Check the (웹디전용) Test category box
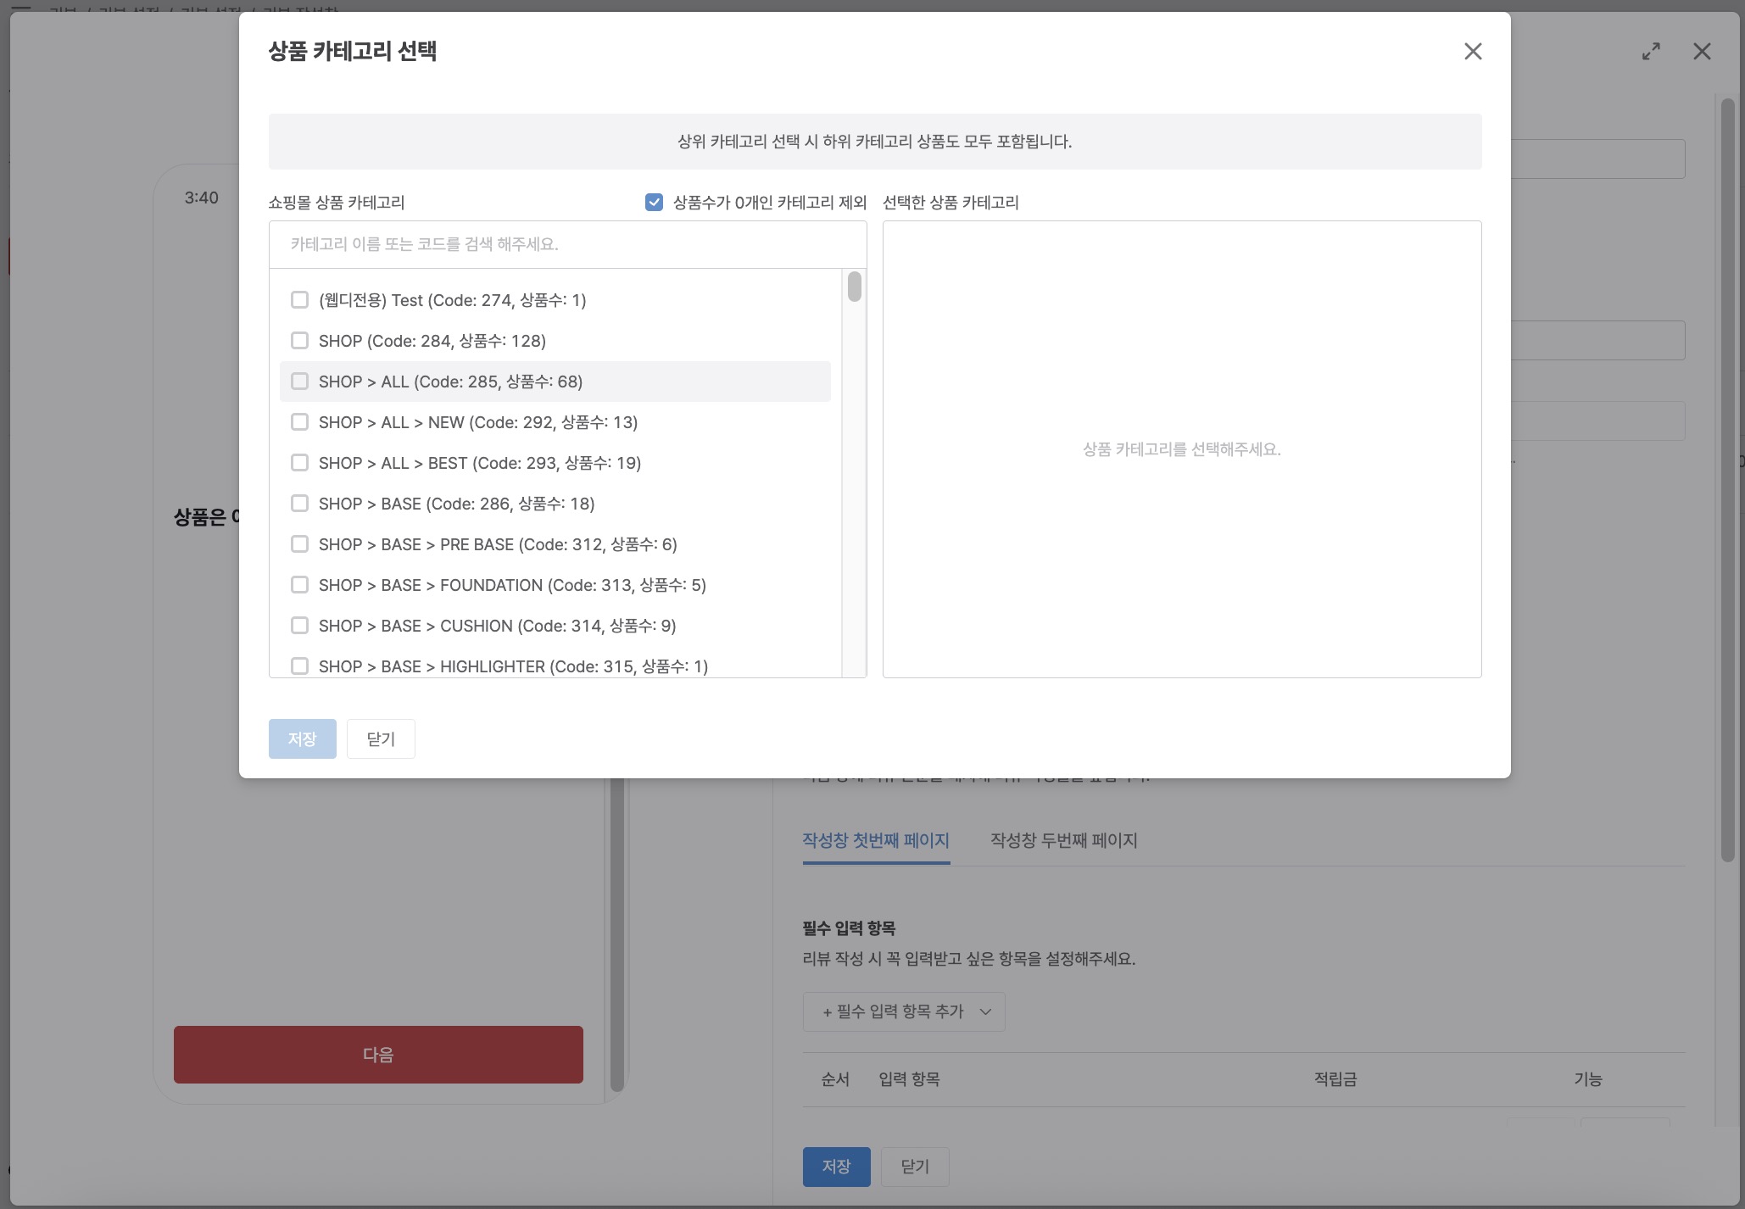The image size is (1745, 1209). tap(299, 299)
